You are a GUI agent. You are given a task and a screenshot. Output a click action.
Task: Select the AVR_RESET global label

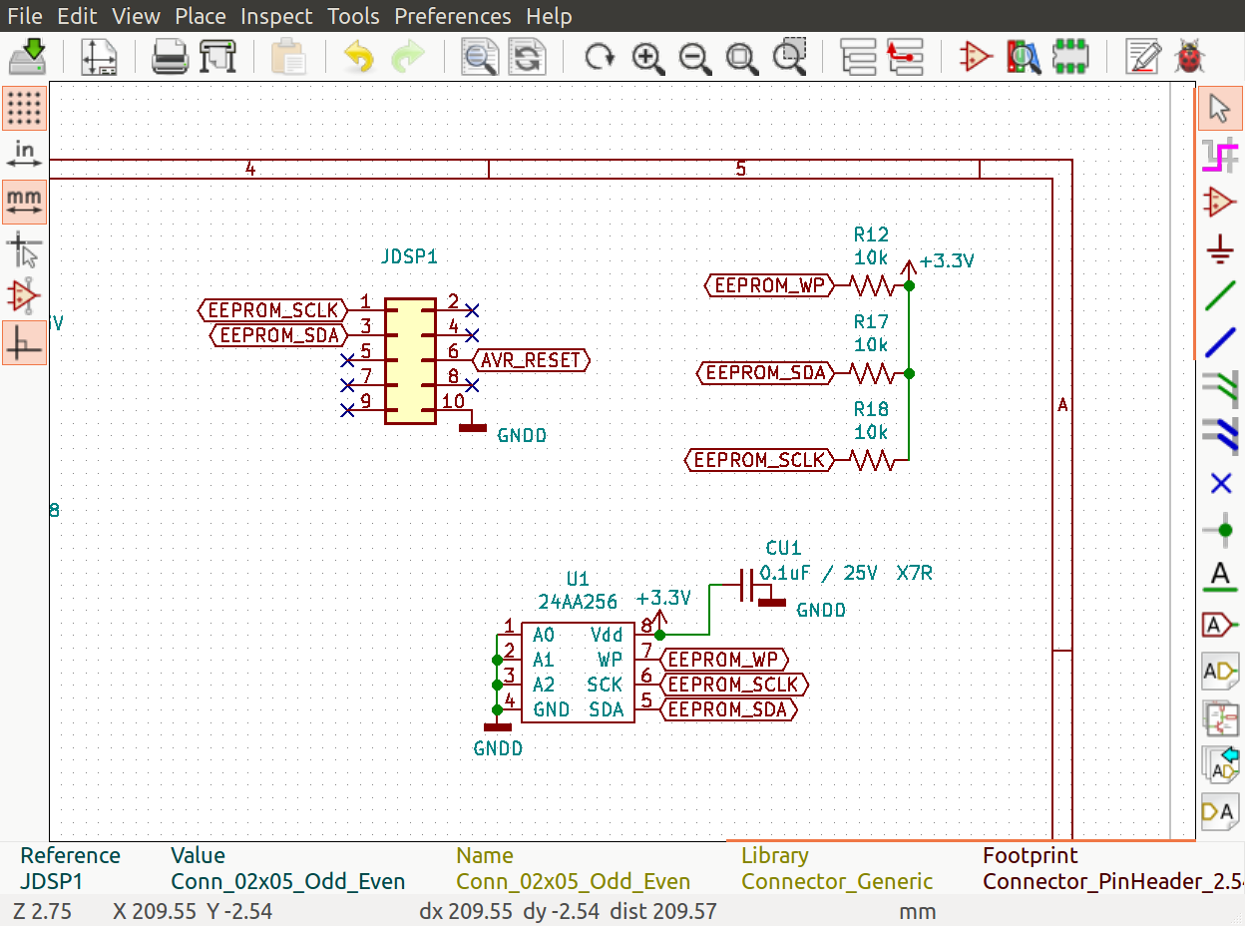pyautogui.click(x=531, y=360)
